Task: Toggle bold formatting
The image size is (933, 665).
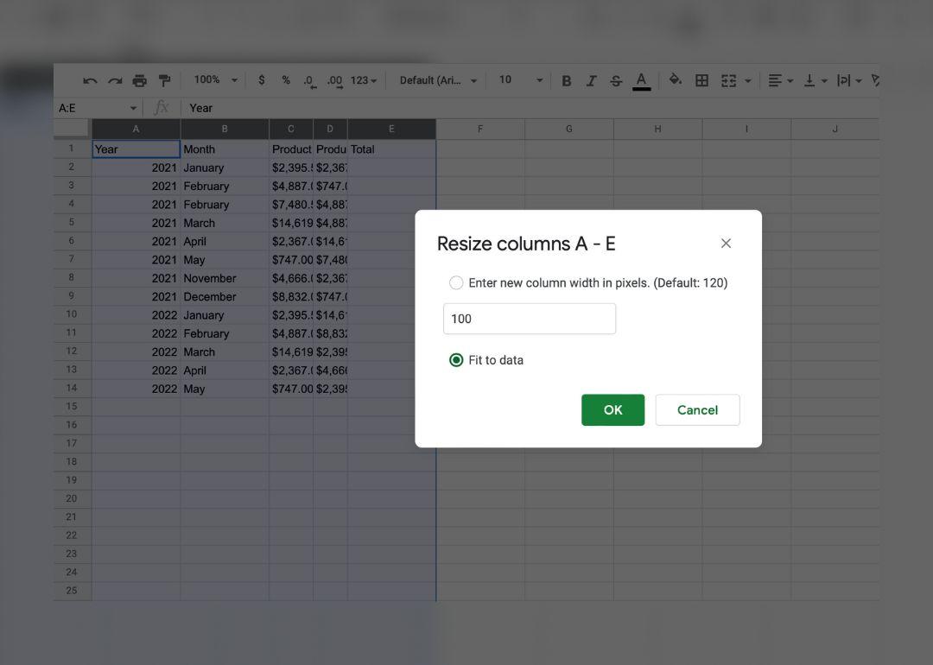Action: [x=567, y=80]
